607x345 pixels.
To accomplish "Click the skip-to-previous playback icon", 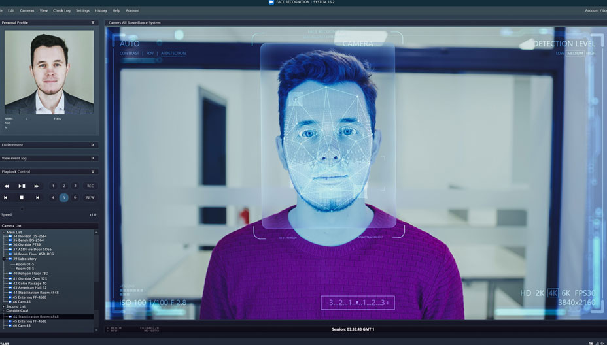I will (6, 197).
